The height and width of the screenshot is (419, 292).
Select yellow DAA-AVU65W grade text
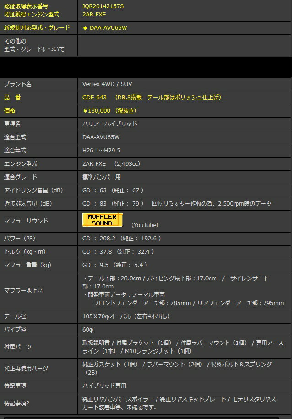tap(108, 28)
